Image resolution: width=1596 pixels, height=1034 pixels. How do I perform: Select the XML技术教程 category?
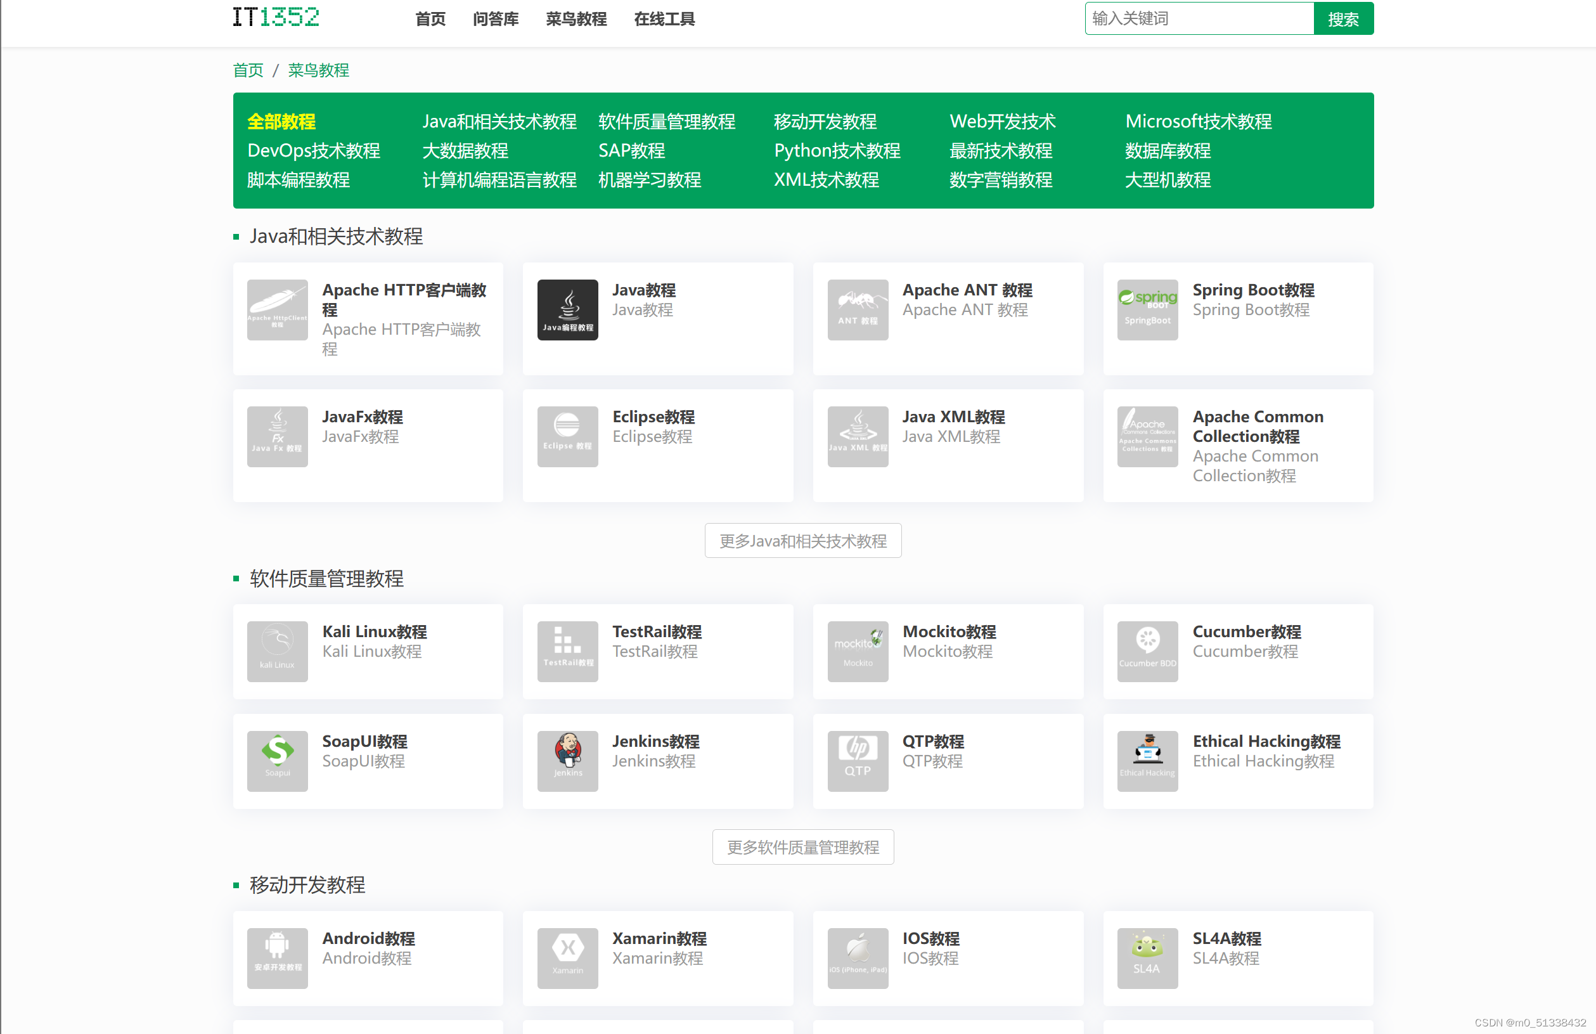(x=826, y=181)
